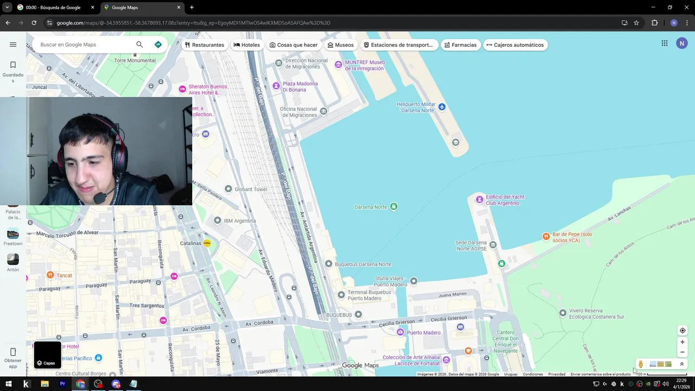
Task: Click the Catalinas subway station icon
Action: [x=207, y=243]
